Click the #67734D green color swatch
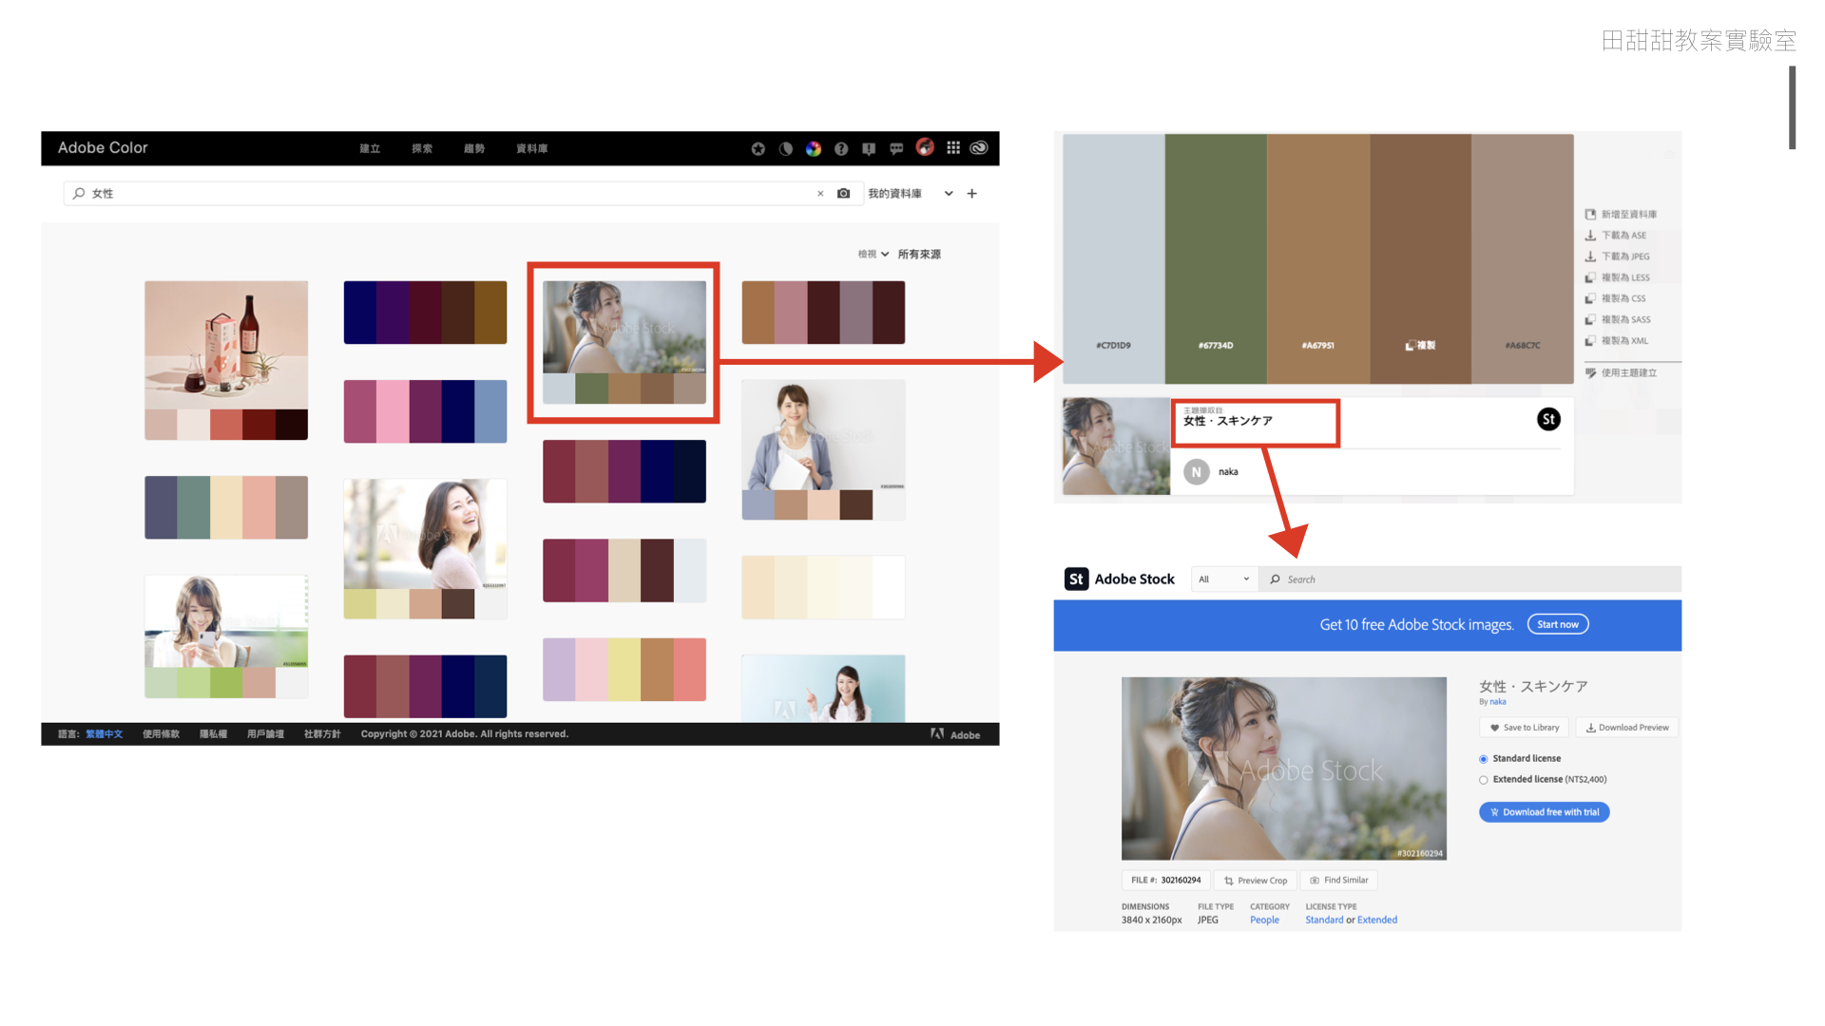The image size is (1825, 1026). [x=1215, y=256]
